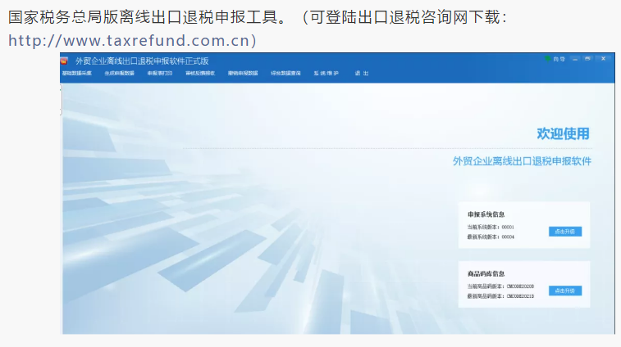Open the www.taxrefund.com.cn link
This screenshot has width=621, height=347.
(132, 39)
